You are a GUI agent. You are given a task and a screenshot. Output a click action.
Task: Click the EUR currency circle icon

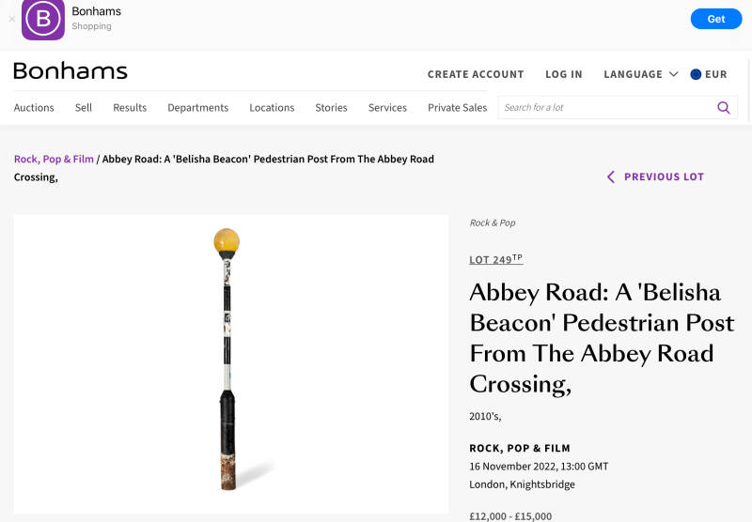point(696,75)
